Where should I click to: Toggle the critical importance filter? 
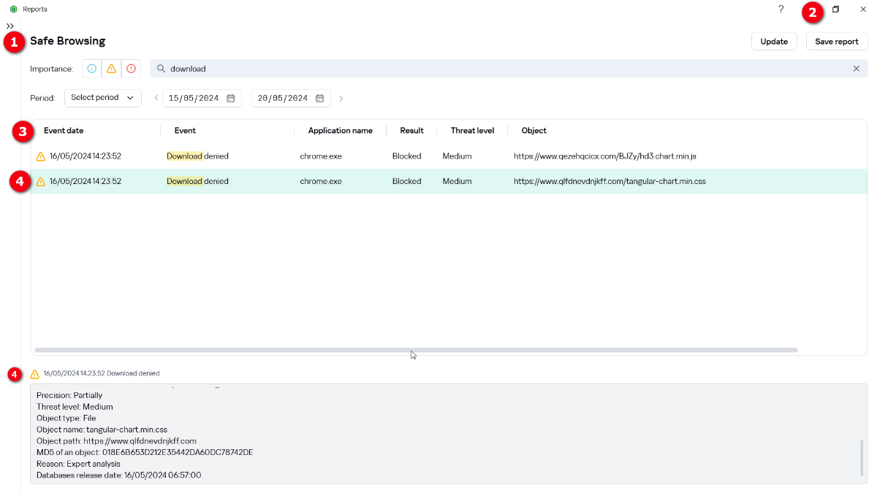click(131, 69)
